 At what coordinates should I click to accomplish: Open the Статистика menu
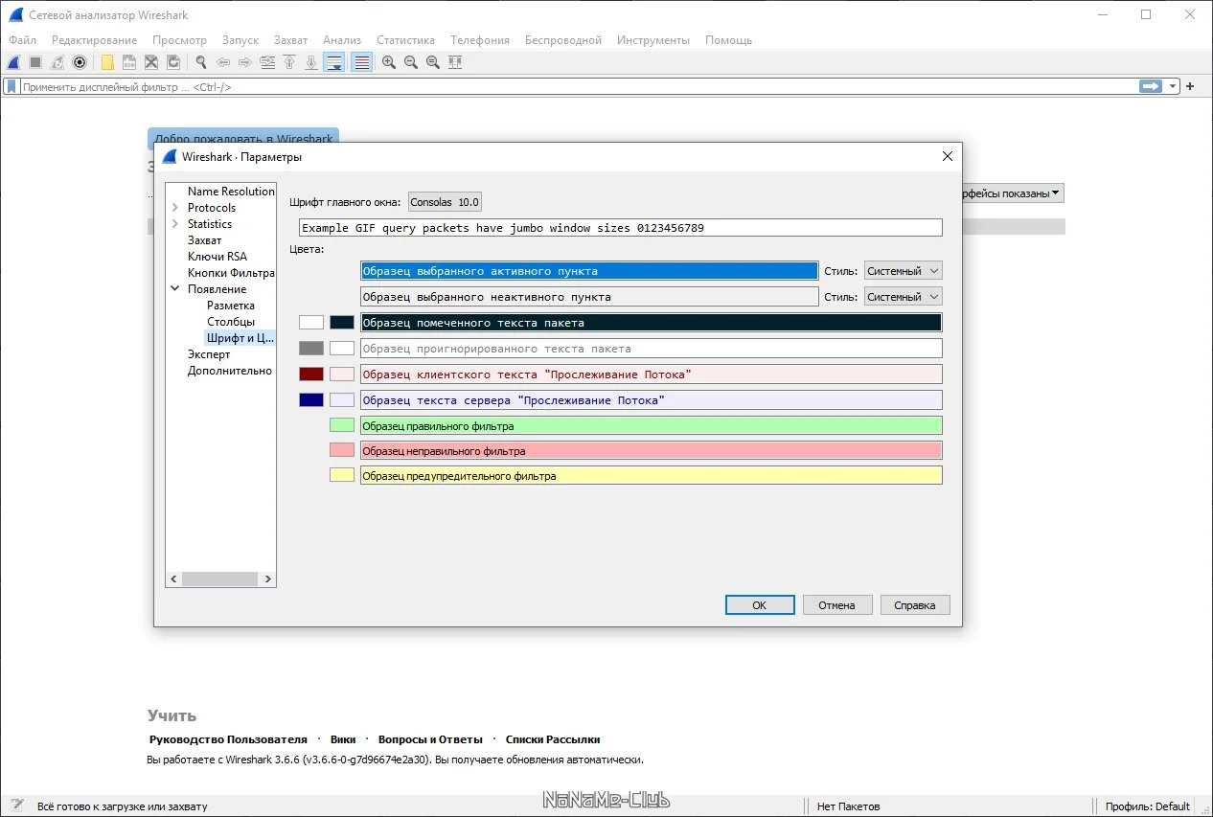(405, 40)
